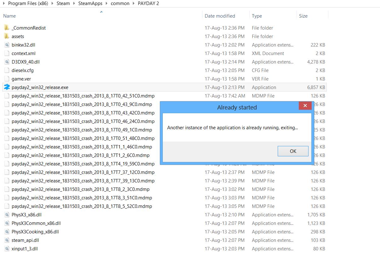
Task: Expand the breadcrumb arrow after Steam
Action: click(x=74, y=3)
